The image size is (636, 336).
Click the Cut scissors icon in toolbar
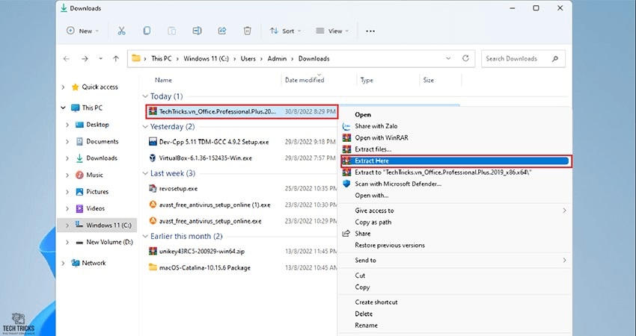tap(121, 31)
